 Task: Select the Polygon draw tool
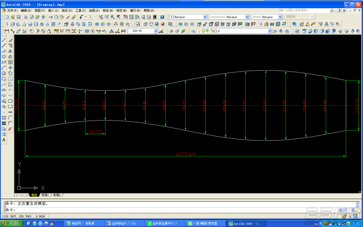(4, 57)
